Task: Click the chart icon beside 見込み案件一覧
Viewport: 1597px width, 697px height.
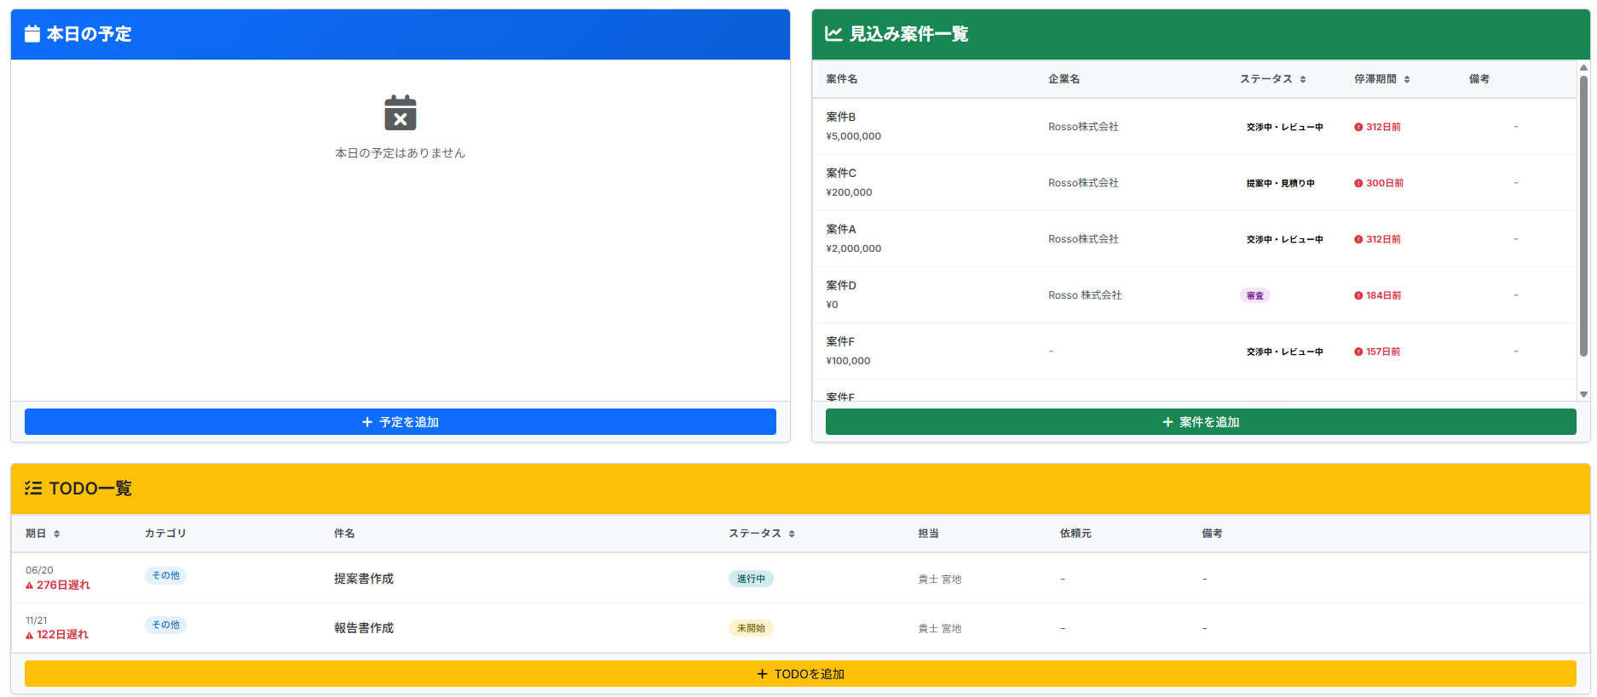Action: pyautogui.click(x=833, y=34)
